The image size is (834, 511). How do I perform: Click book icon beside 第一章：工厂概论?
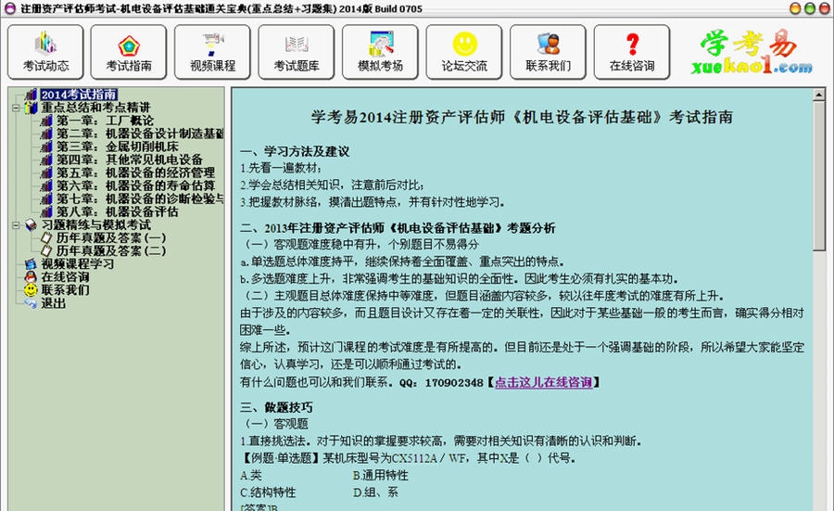tap(47, 121)
